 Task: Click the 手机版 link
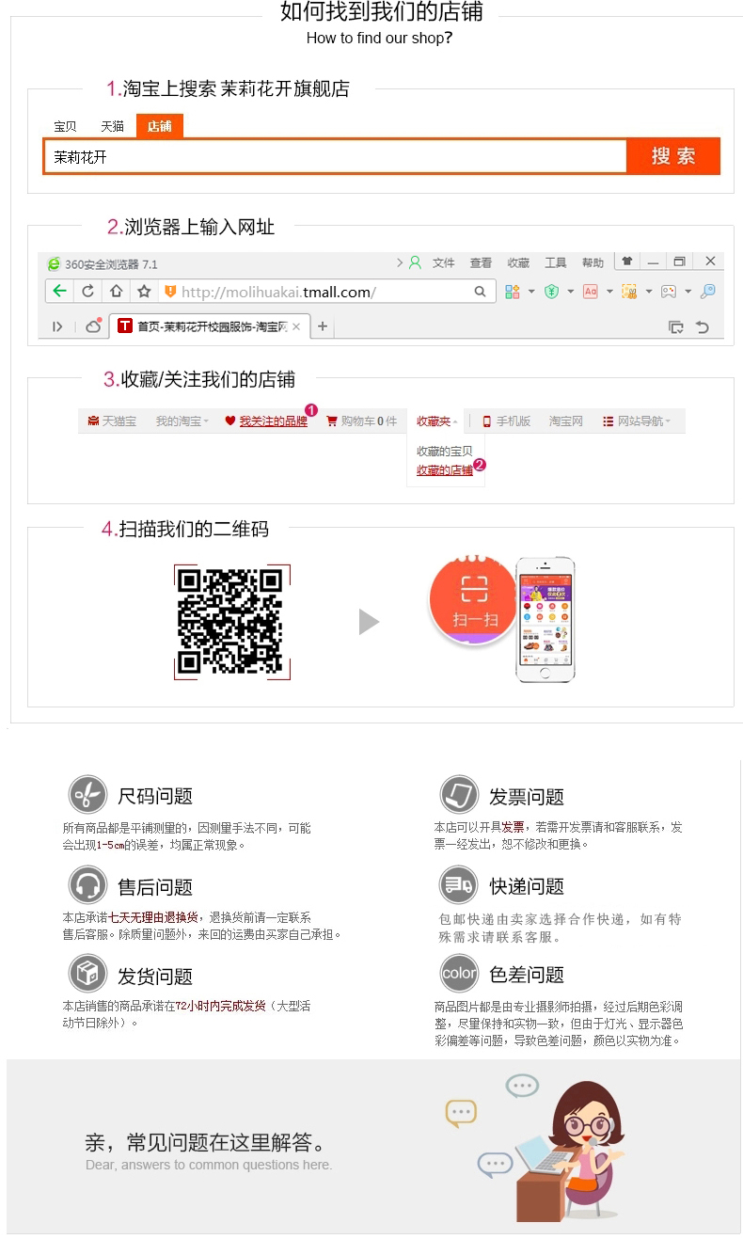(514, 421)
